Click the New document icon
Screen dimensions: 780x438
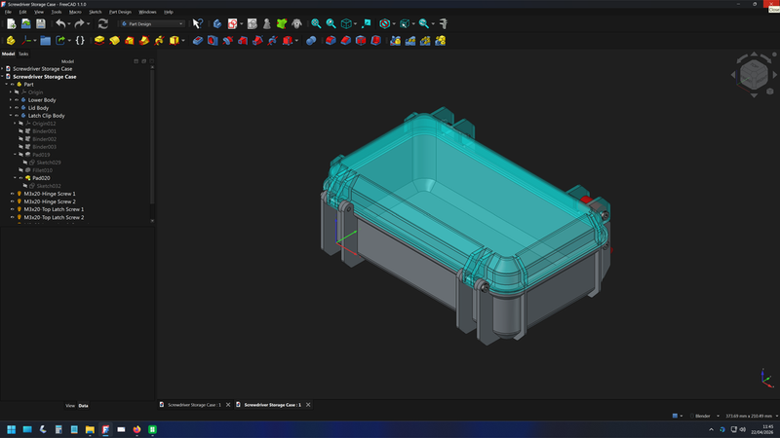(x=11, y=23)
